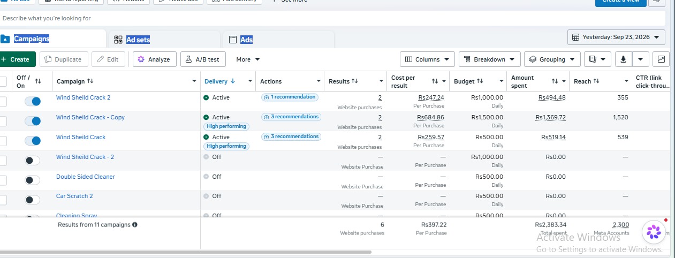Open the purple Meta AI assistant floating icon
The image size is (675, 258).
[653, 232]
